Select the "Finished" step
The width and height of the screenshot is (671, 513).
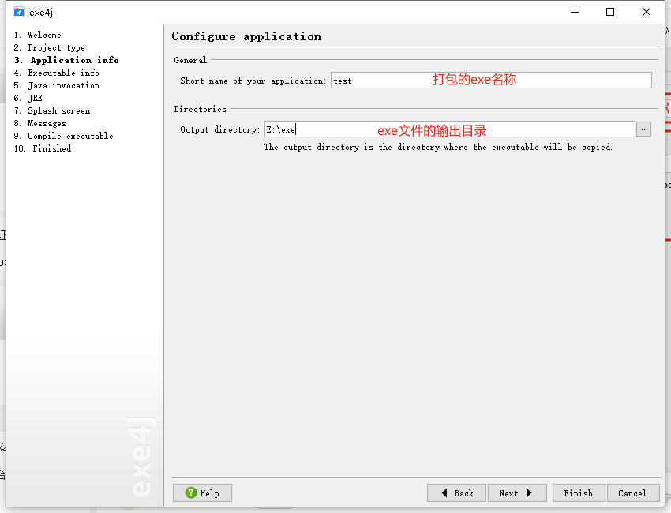coord(42,148)
